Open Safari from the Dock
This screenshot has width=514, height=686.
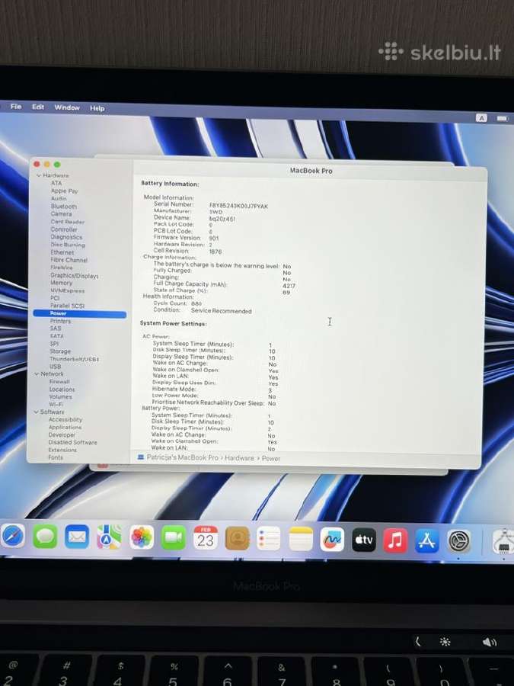(13, 536)
